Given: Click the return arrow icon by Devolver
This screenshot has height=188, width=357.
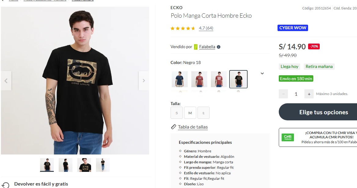Looking at the screenshot, I should [x=6, y=185].
